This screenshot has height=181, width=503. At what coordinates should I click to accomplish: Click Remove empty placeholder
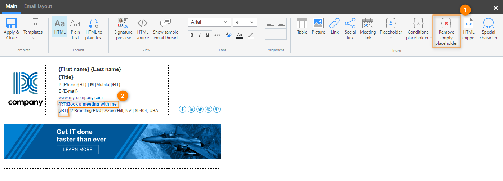446,32
